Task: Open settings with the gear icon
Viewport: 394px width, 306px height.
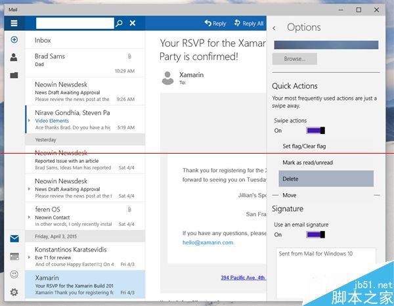Action: coord(14,292)
